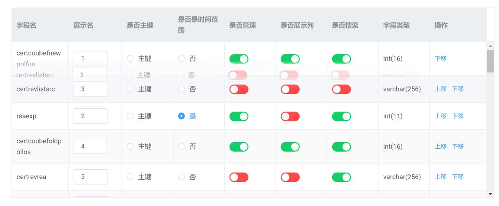Click the table scrollbar down arrow
This screenshot has width=499, height=206.
[490, 194]
